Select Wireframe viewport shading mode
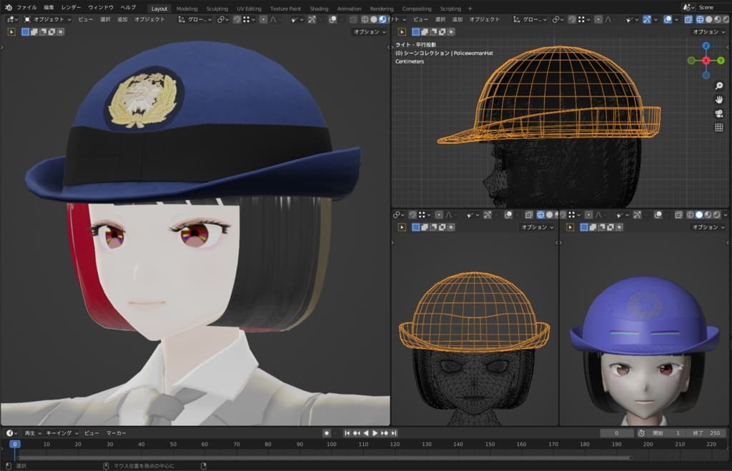This screenshot has width=732, height=471. [x=365, y=20]
